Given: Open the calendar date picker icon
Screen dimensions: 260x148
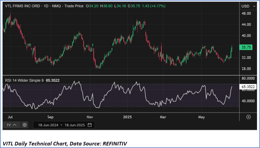Looking at the screenshot, I should pos(90,125).
